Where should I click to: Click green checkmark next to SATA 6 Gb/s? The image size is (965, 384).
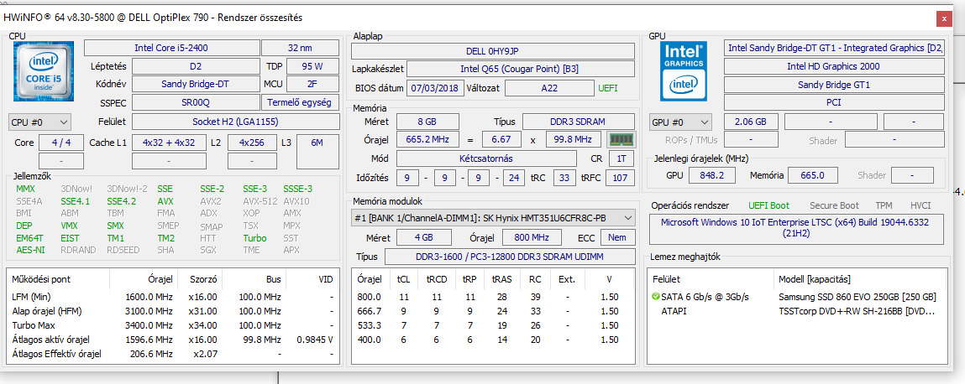(656, 297)
